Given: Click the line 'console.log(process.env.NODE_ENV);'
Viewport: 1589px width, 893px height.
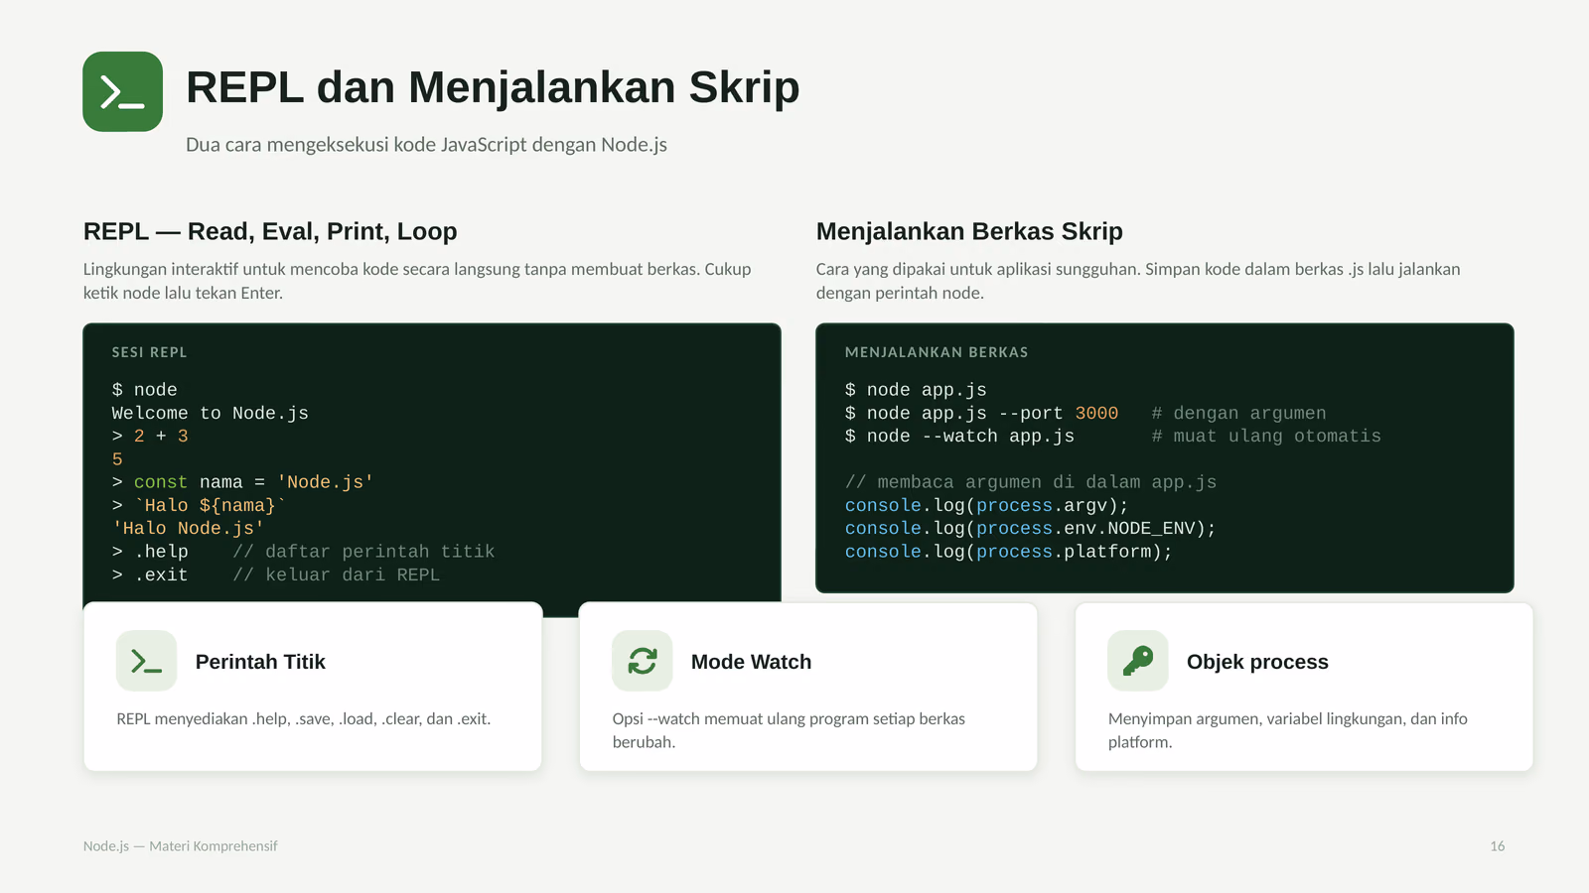Looking at the screenshot, I should click(x=1031, y=528).
